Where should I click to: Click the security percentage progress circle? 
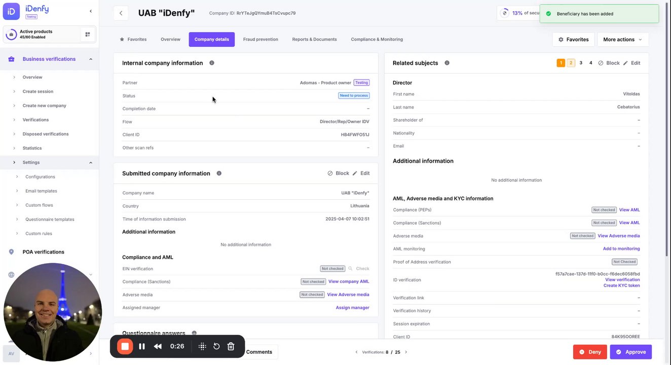504,13
